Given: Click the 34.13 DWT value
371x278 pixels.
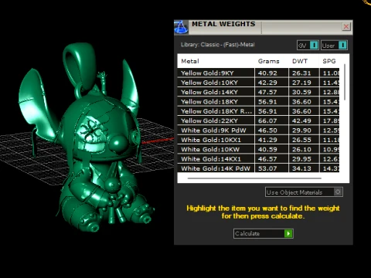Looking at the screenshot, I should (x=301, y=168).
